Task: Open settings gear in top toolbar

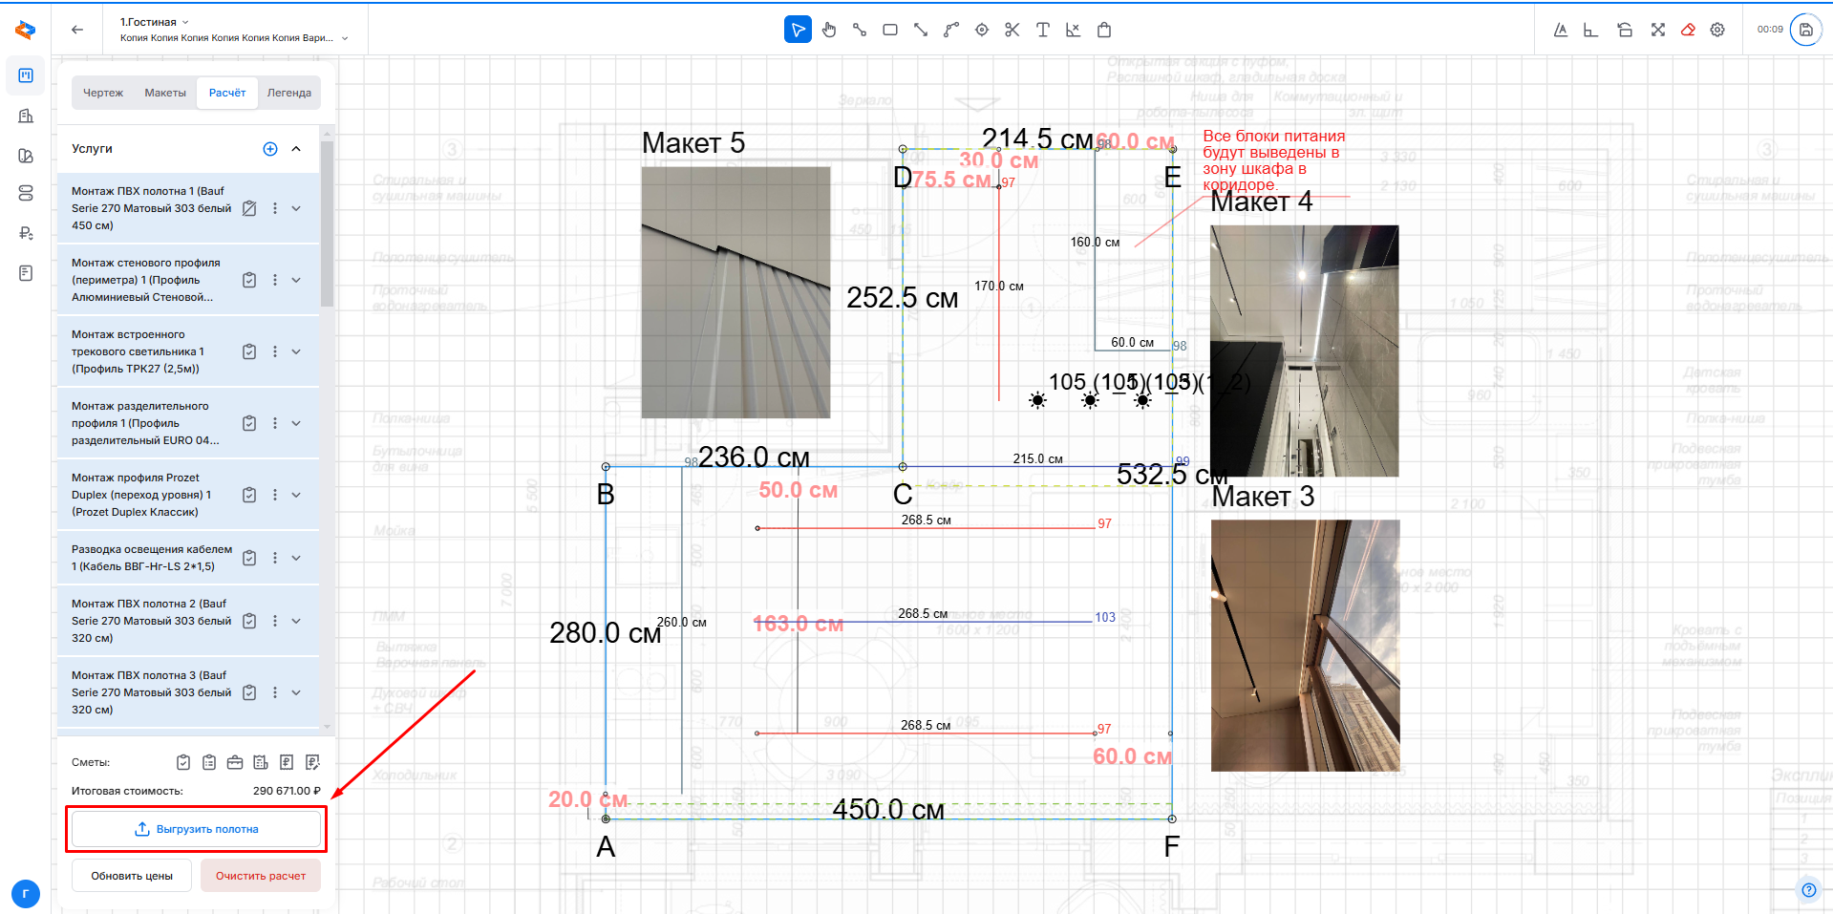Action: point(1717,30)
